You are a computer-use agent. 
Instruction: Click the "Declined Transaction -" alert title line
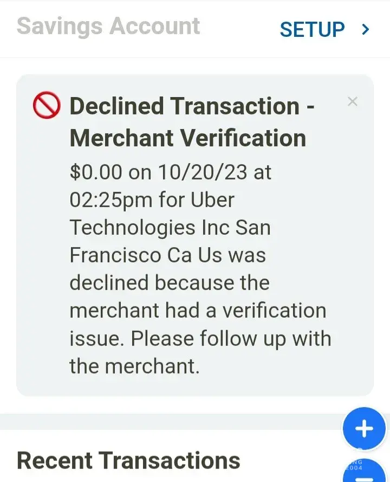pos(192,106)
